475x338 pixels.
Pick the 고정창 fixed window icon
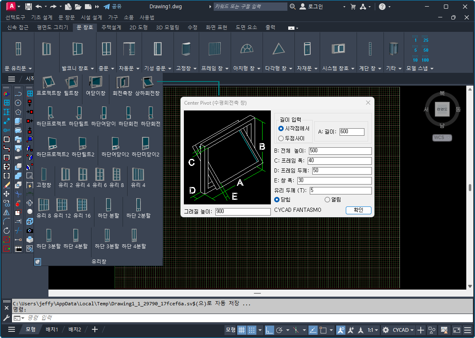44,175
